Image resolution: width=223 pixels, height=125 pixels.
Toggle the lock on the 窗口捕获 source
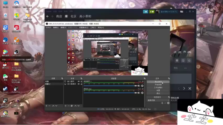click(x=81, y=81)
